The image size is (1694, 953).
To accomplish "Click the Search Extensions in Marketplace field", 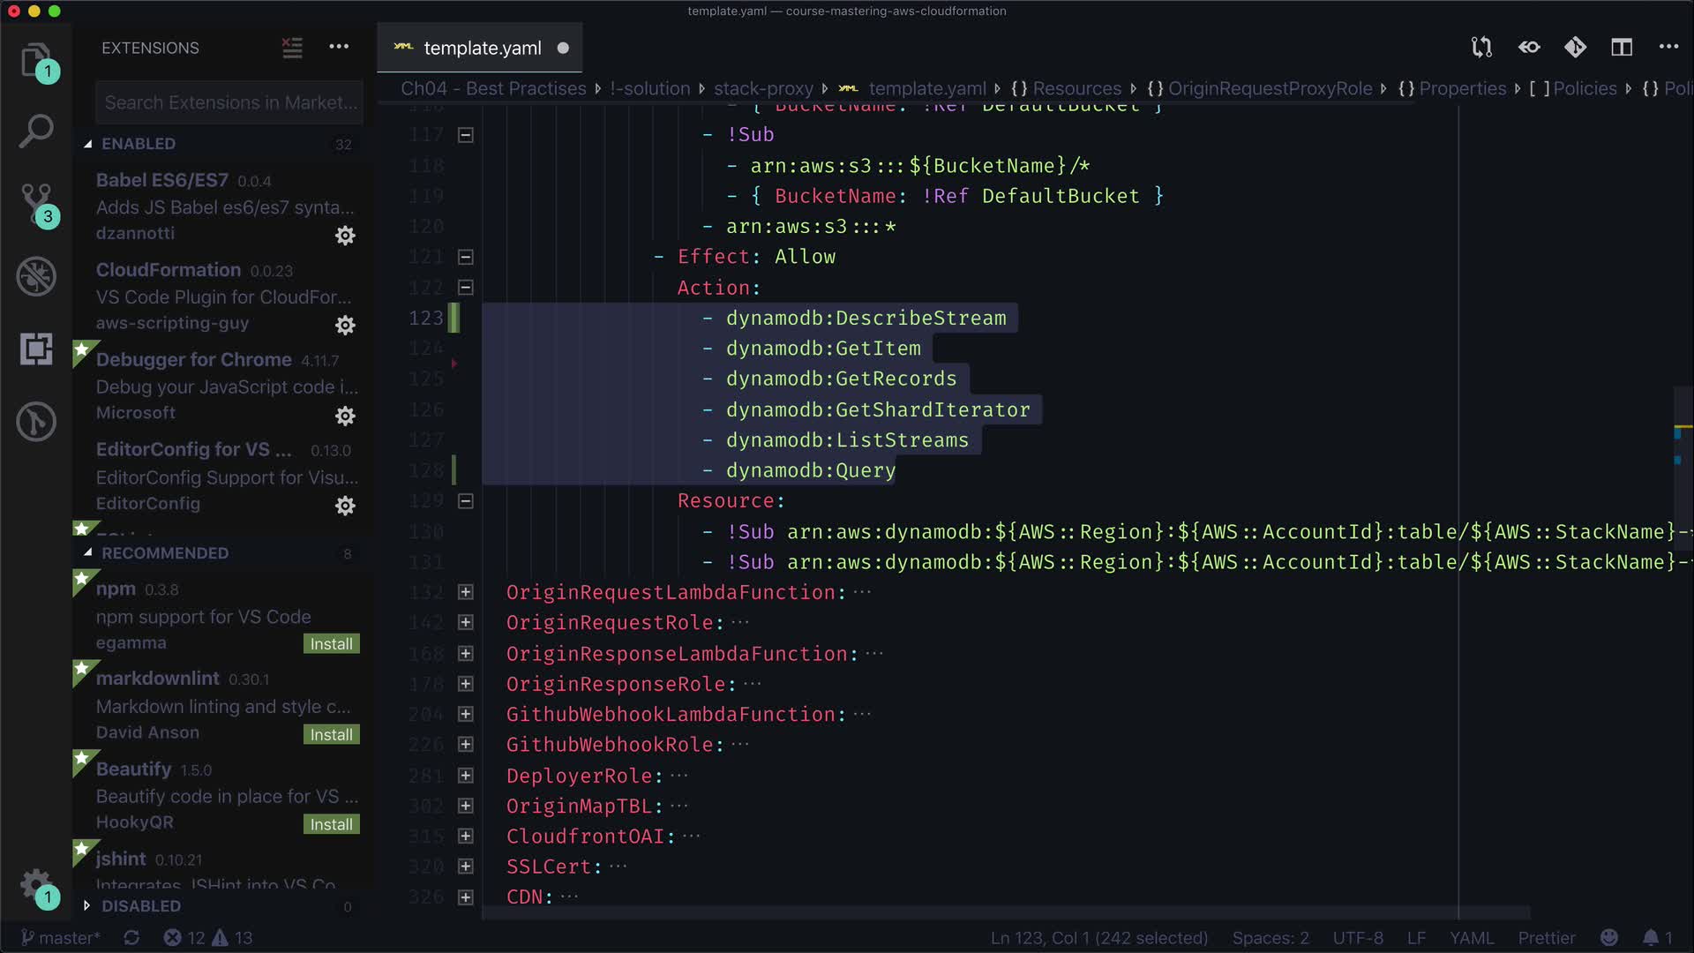I will (x=229, y=102).
